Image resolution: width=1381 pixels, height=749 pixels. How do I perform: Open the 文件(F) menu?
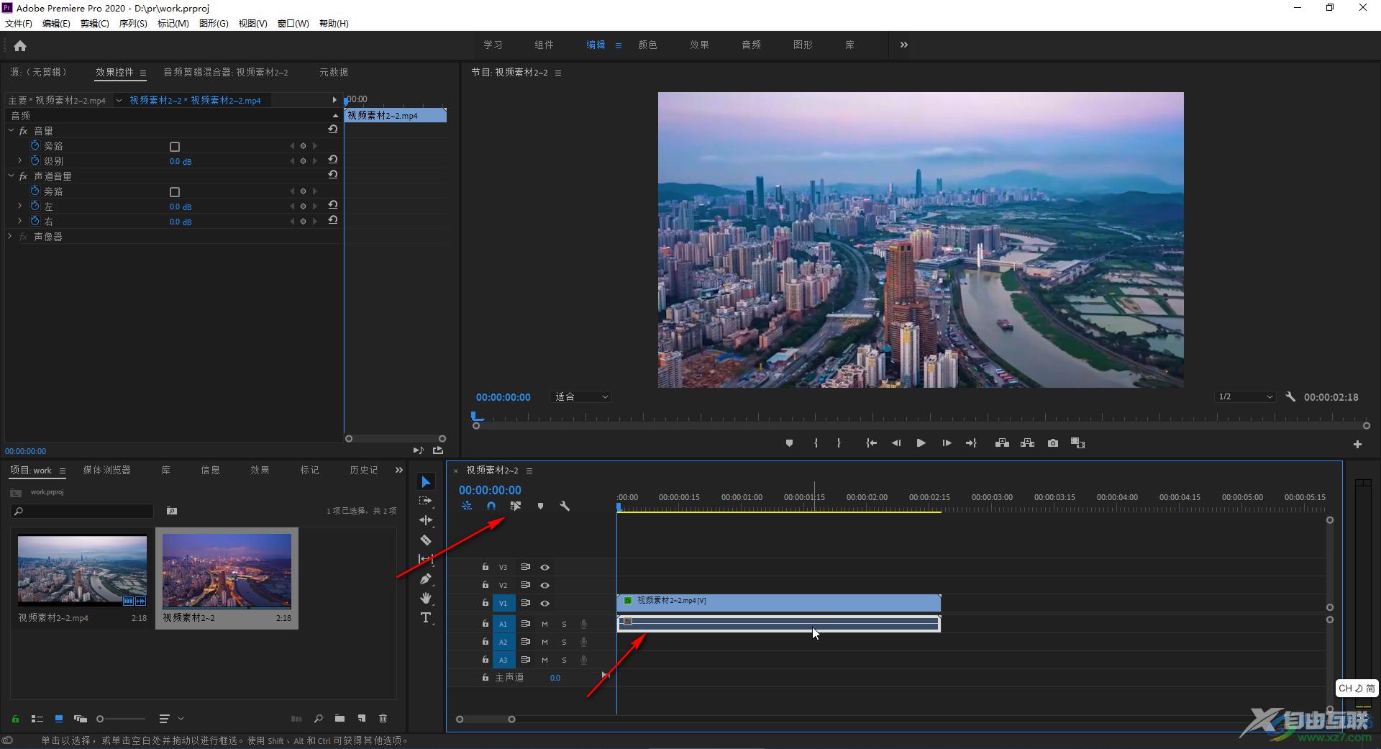[x=19, y=23]
